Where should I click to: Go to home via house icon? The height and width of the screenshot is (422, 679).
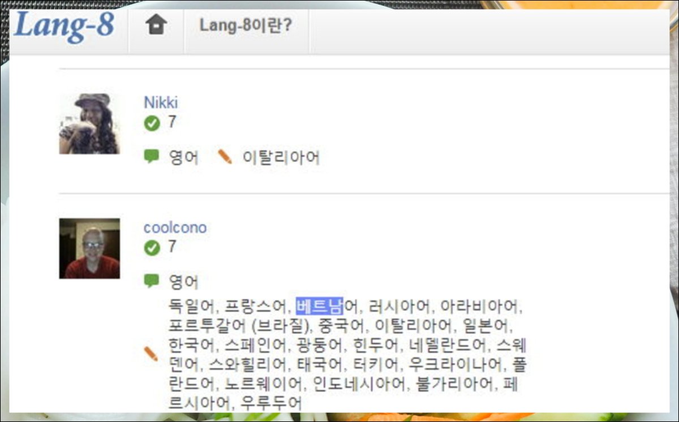point(156,25)
